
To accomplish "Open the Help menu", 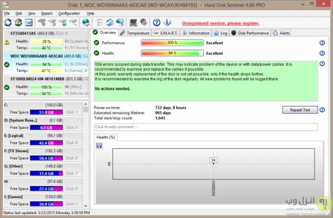I will pyautogui.click(x=90, y=13).
